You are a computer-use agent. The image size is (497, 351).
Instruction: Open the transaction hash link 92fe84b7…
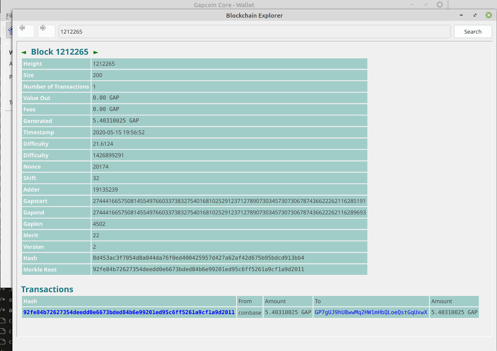(129, 313)
